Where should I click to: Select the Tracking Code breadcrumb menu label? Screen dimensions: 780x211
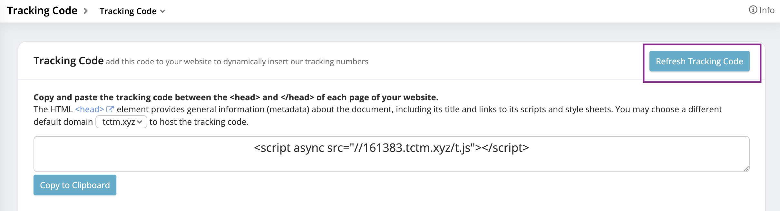pyautogui.click(x=128, y=11)
